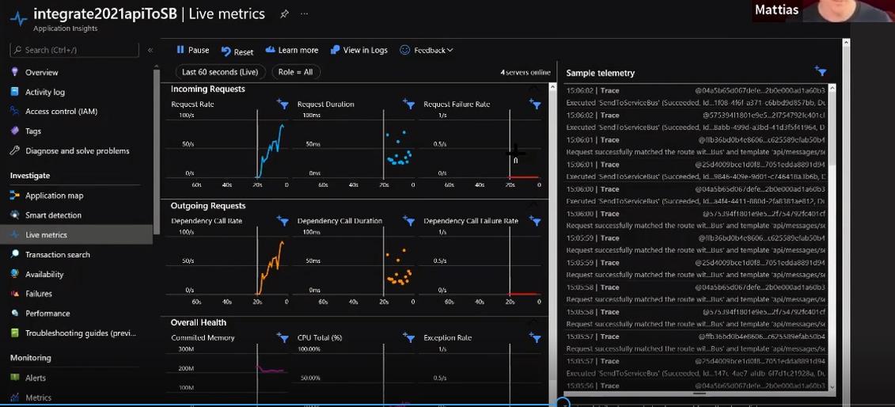This screenshot has height=407, width=895.
Task: Select the 15:05:56 Trace entry
Action: tap(695, 386)
